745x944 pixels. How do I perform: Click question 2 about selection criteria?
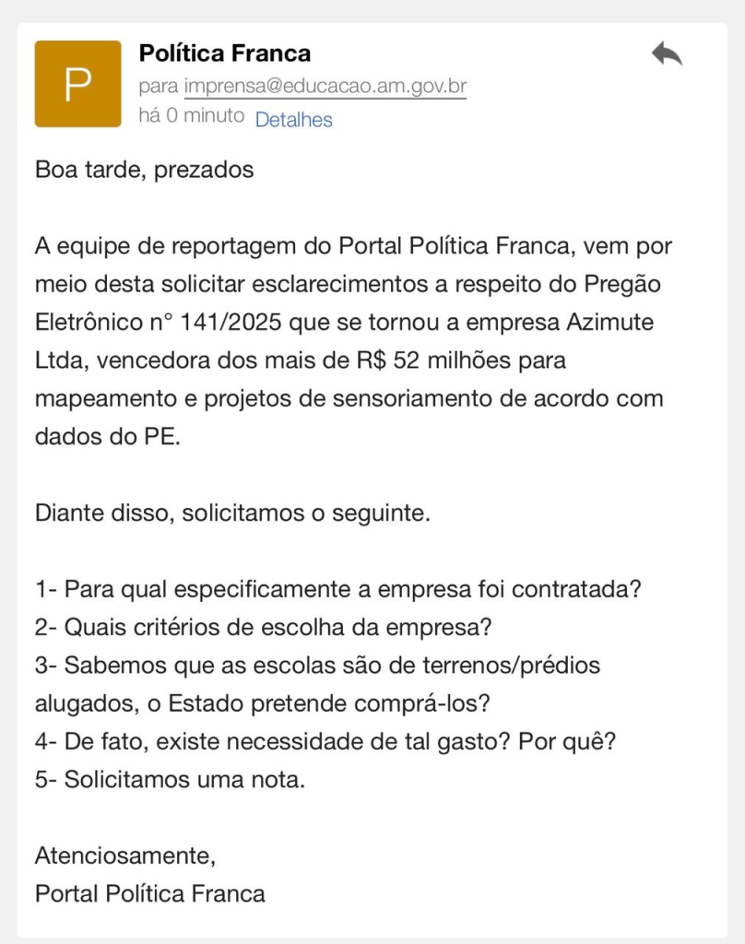click(263, 628)
